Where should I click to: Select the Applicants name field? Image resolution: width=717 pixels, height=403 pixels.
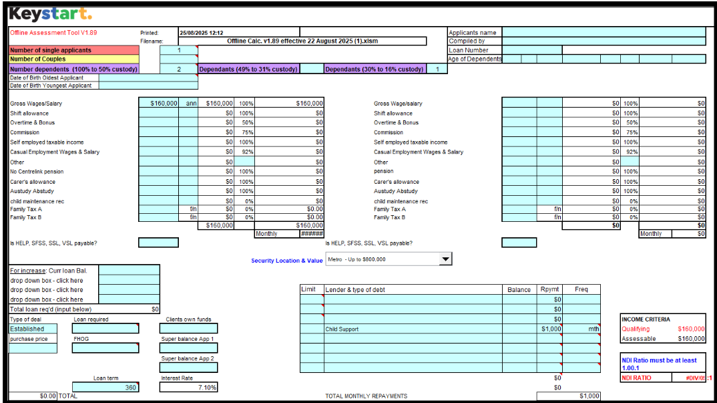[603, 32]
